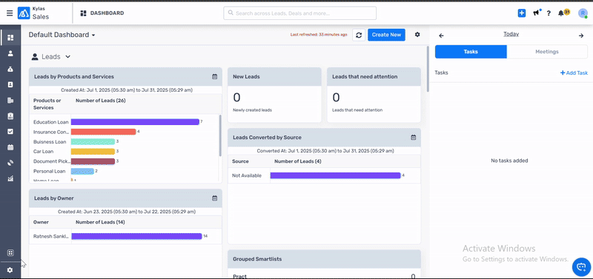Click the blue quick-add plus icon
This screenshot has height=279, width=593.
[522, 13]
